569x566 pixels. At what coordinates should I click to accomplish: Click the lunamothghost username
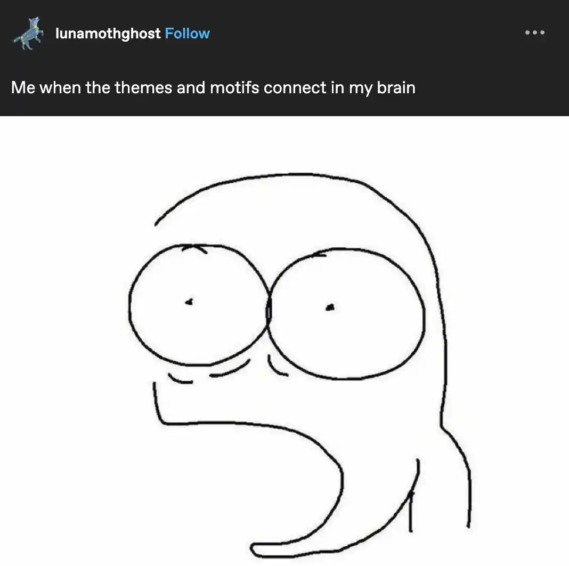(108, 34)
